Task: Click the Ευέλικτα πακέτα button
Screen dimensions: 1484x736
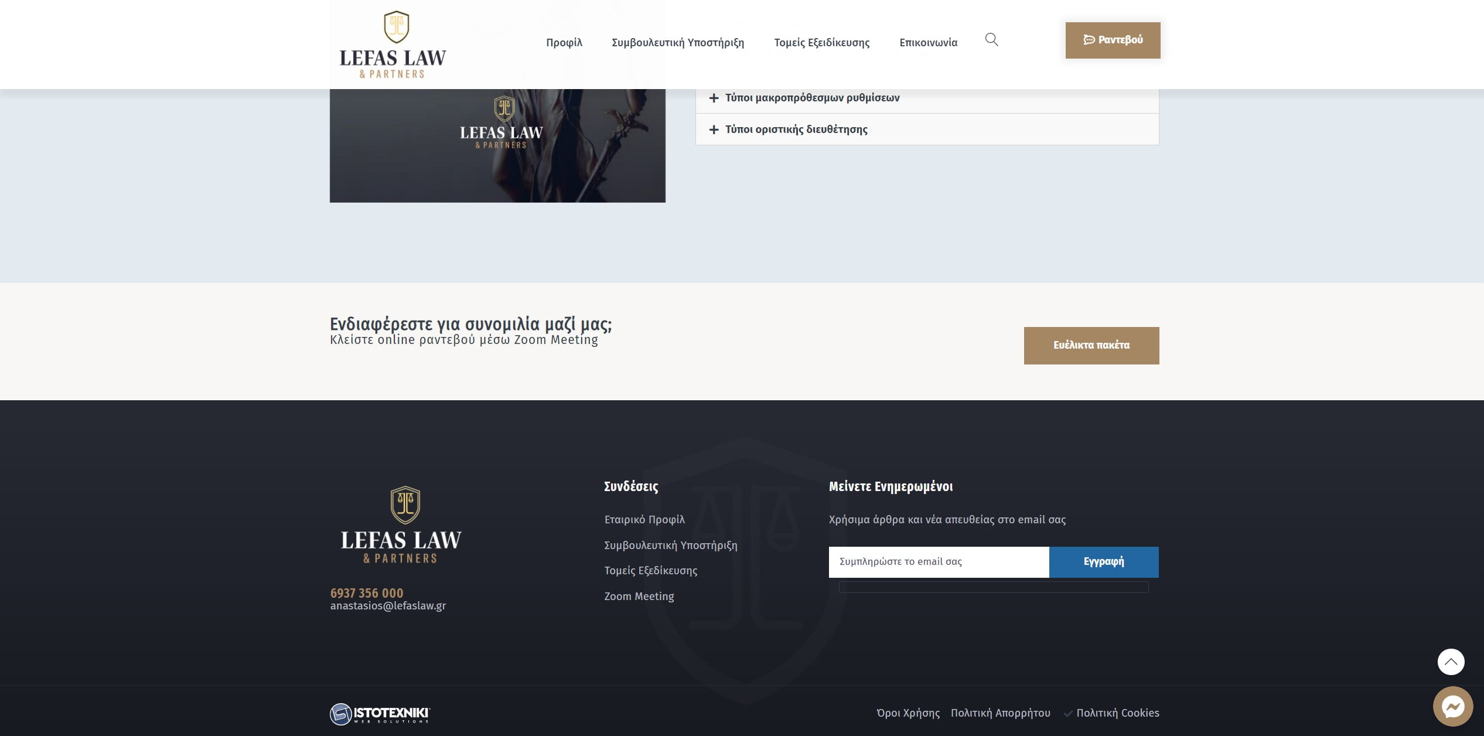Action: [1091, 345]
